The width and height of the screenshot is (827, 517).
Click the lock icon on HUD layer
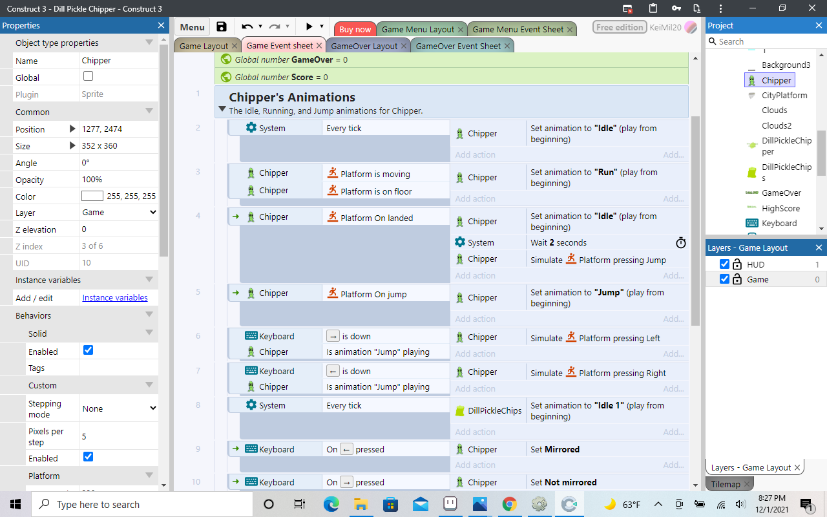[737, 264]
